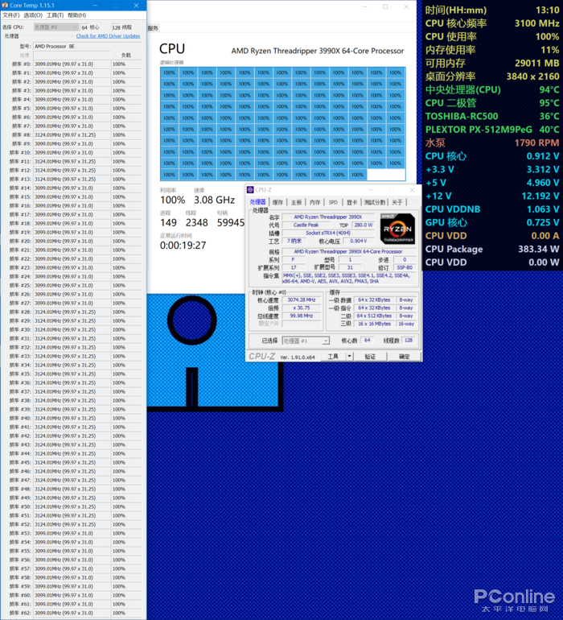Switch to the 测试分数 tab in CPU-Z
This screenshot has width=563, height=620.
click(375, 202)
